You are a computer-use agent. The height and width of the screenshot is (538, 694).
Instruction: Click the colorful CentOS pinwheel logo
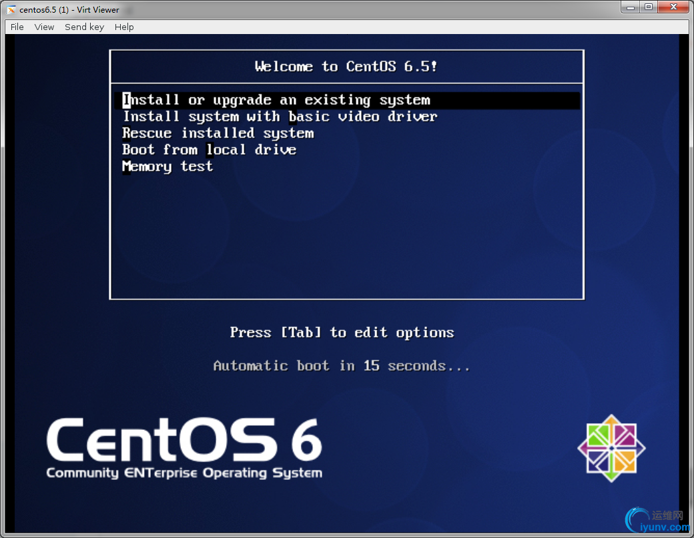[x=612, y=448]
